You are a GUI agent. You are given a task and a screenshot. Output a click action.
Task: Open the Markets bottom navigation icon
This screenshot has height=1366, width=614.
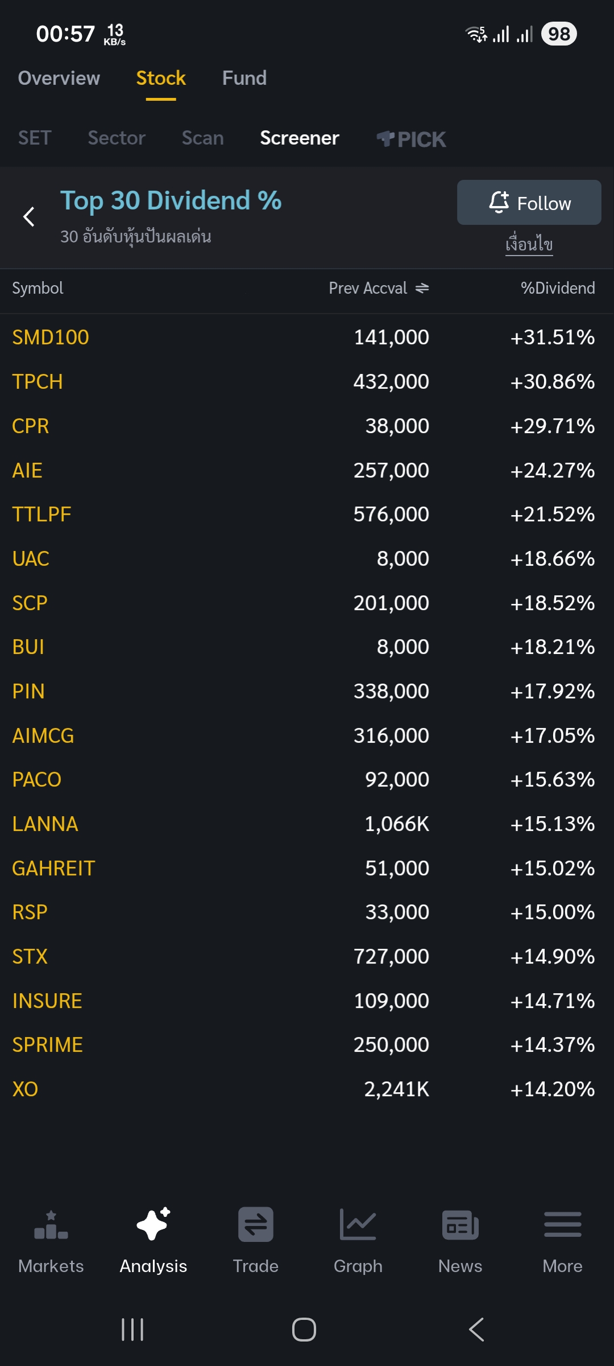tap(51, 1225)
